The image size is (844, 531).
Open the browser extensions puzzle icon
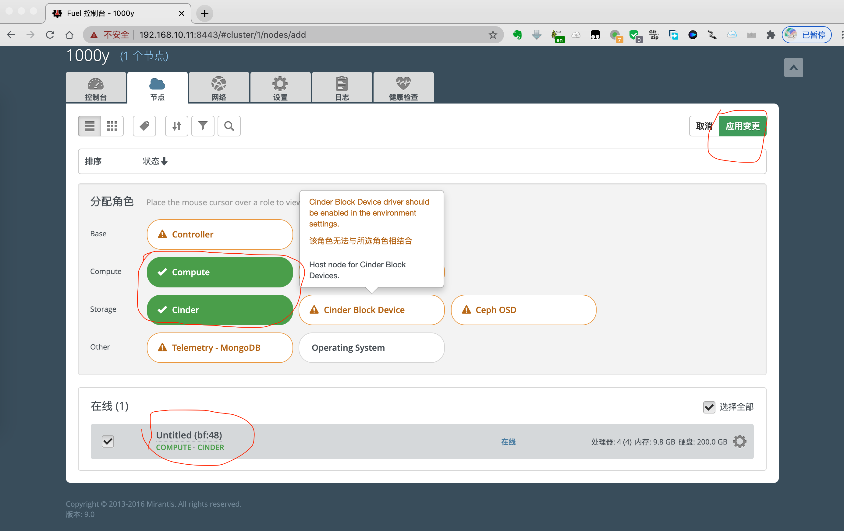pyautogui.click(x=770, y=35)
